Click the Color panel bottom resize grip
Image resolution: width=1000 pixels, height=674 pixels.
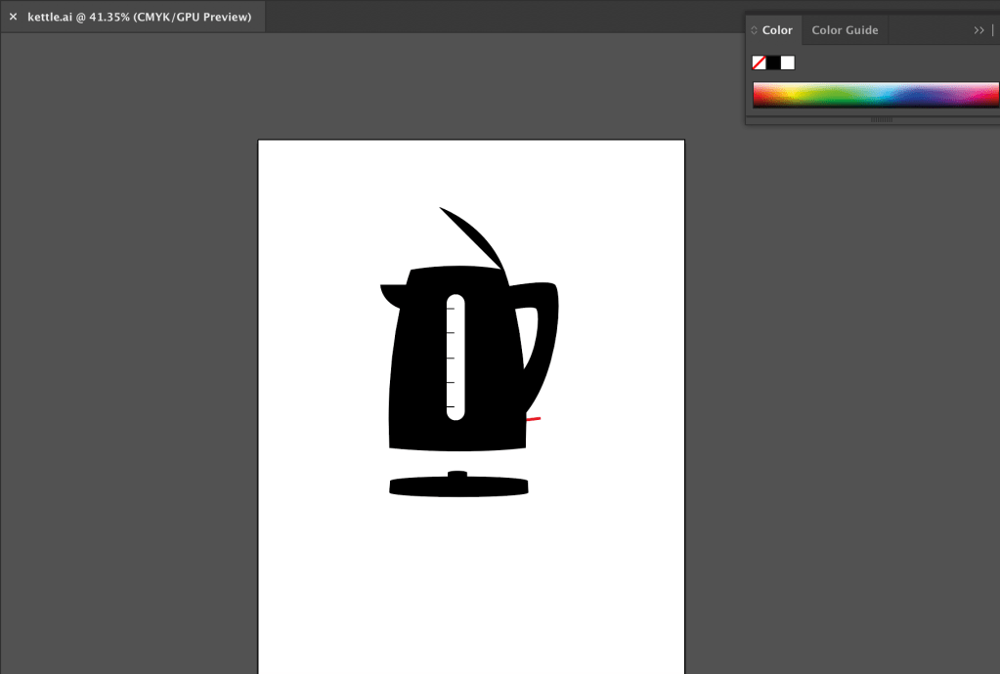(881, 120)
